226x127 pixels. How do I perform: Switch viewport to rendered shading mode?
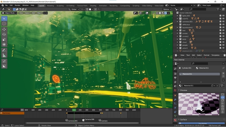(166, 13)
